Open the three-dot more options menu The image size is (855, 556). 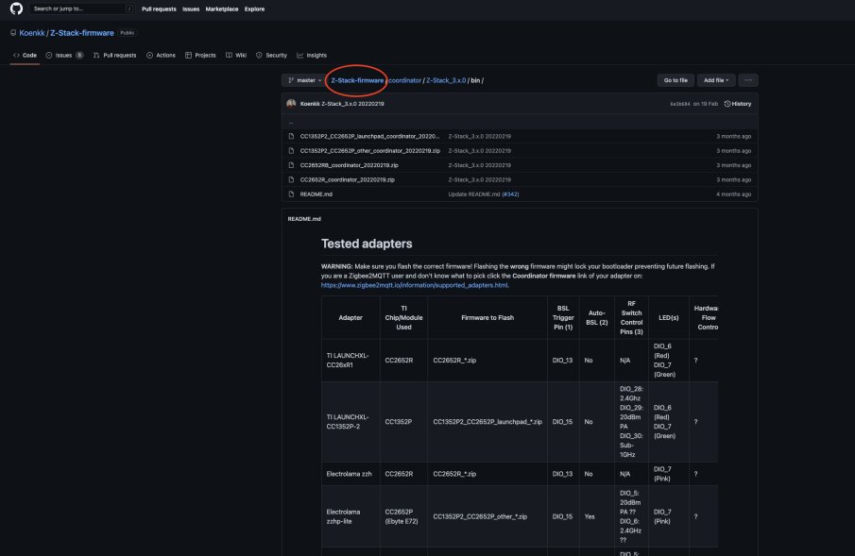pos(748,80)
